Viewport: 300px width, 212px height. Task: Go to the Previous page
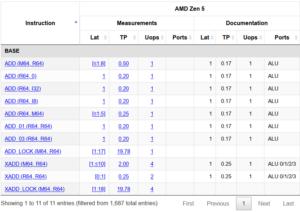tap(218, 204)
